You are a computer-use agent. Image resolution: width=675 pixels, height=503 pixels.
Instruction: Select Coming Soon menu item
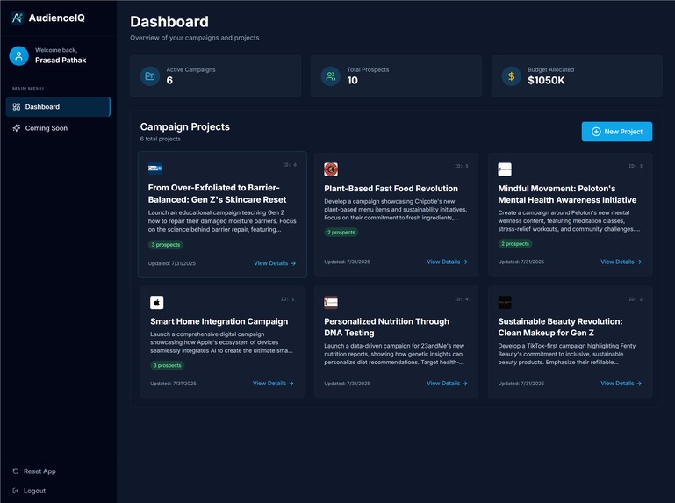58,128
